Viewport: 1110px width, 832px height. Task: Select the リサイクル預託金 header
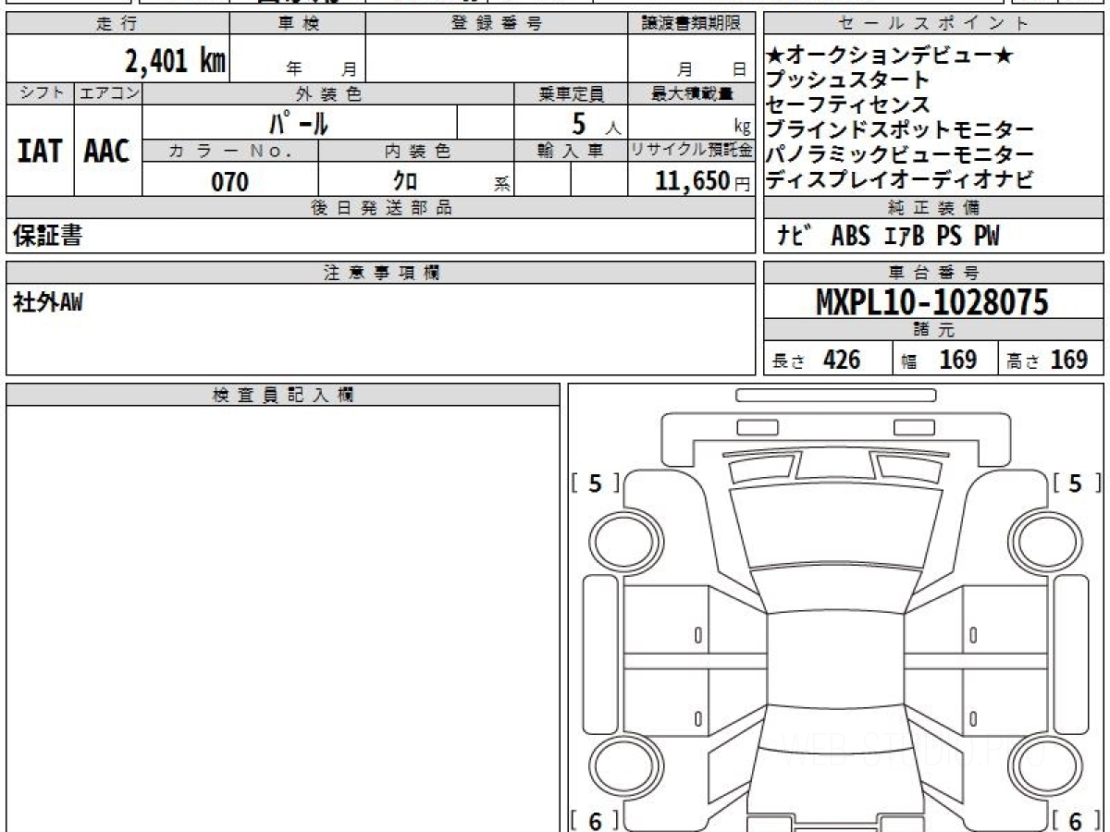pyautogui.click(x=691, y=151)
